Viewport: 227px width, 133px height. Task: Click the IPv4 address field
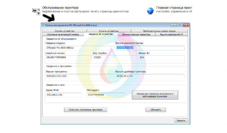[63, 95]
